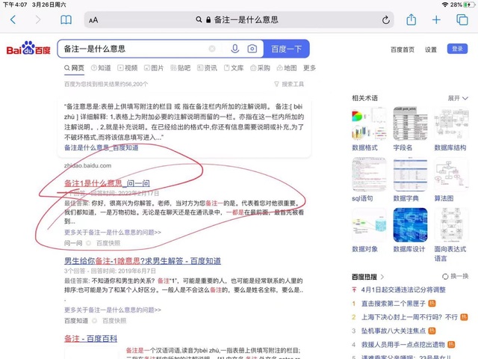Open result 备注1是什么意思
The height and width of the screenshot is (359, 478).
(x=93, y=183)
